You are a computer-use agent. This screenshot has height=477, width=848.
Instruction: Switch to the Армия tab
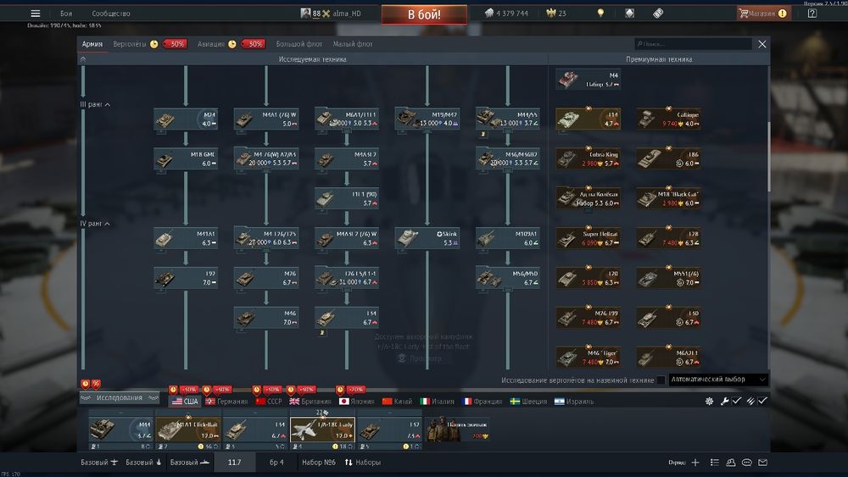click(92, 44)
